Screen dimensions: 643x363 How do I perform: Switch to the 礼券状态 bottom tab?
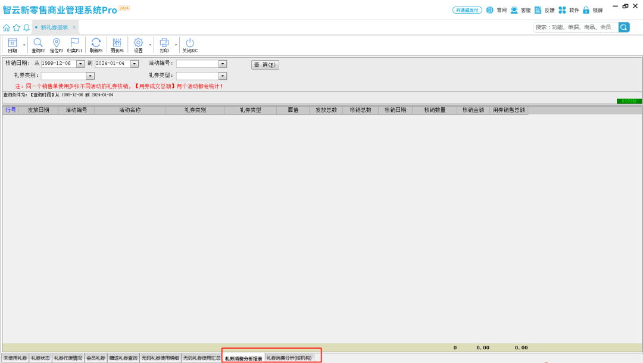point(40,358)
